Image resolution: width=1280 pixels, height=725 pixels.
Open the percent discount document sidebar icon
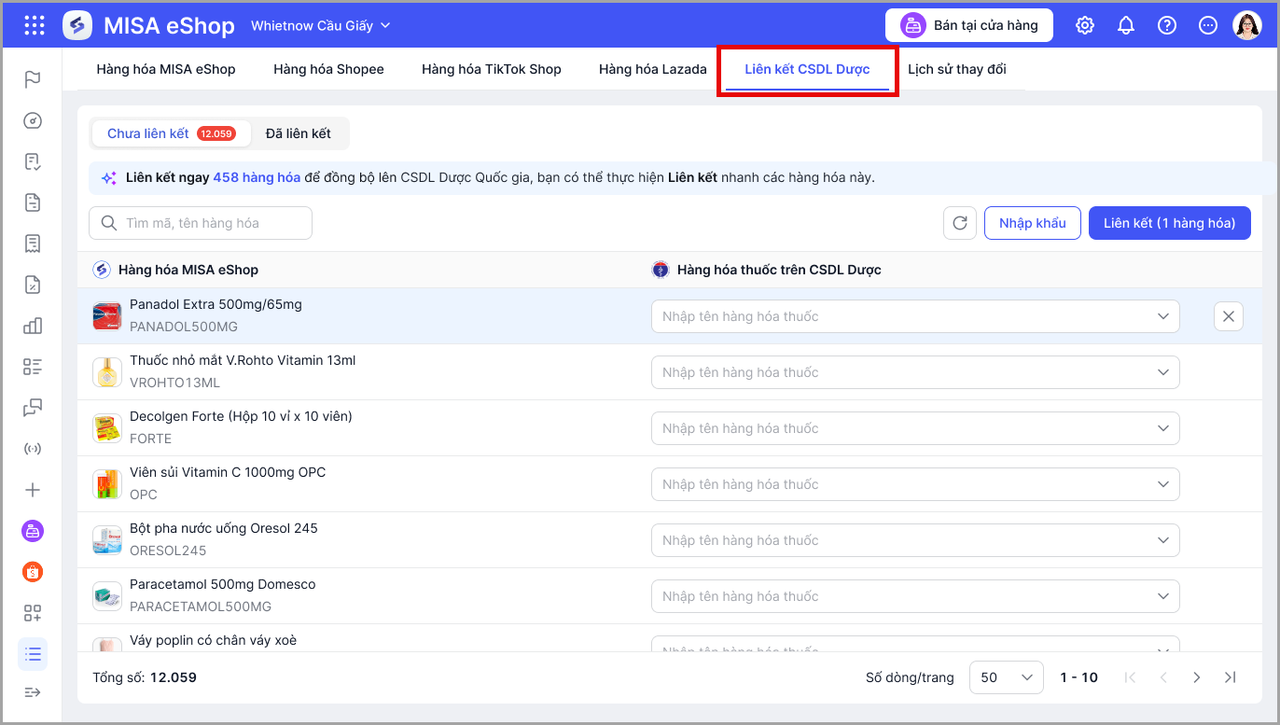pyautogui.click(x=33, y=285)
